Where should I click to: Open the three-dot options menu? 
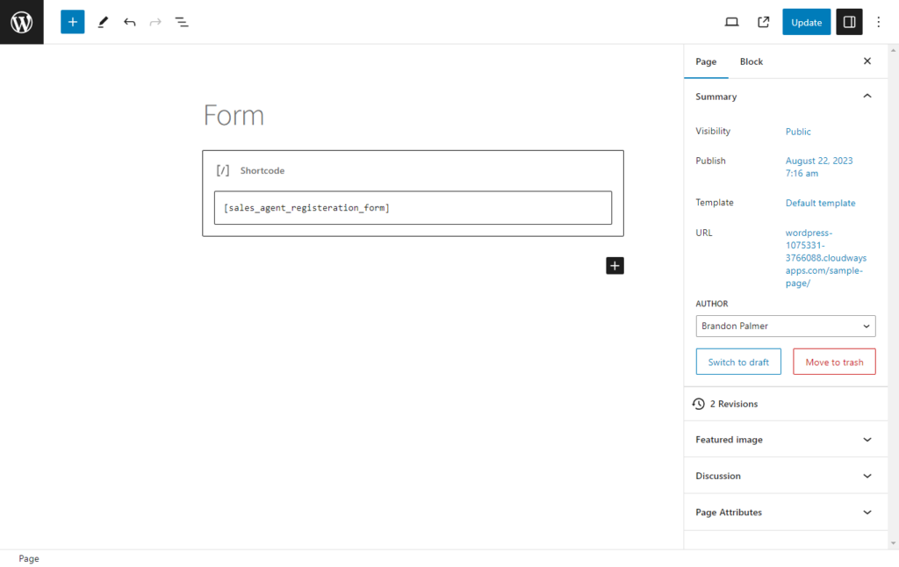878,22
